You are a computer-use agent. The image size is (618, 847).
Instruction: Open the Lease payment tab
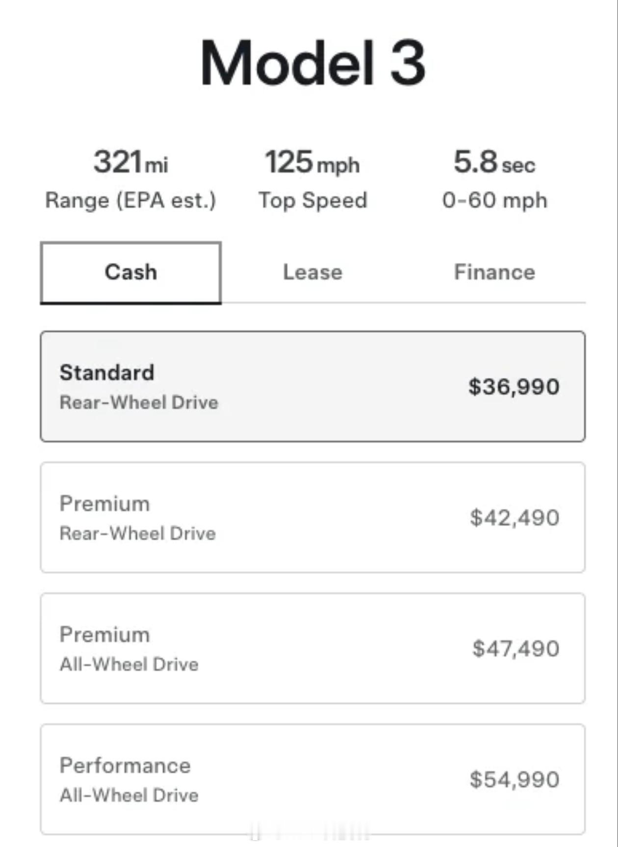coord(312,272)
